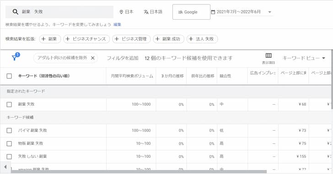
Task: Check the 副業 失敗 keyword row checkbox
Action: (9, 105)
